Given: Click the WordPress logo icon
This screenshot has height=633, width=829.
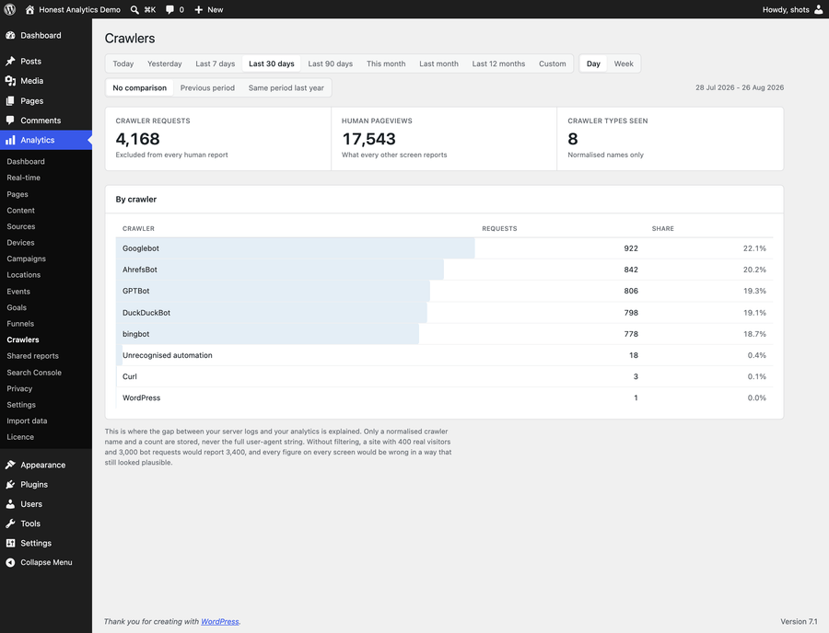Looking at the screenshot, I should click(9, 9).
